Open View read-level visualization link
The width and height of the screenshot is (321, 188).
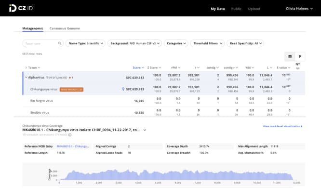[282, 126]
